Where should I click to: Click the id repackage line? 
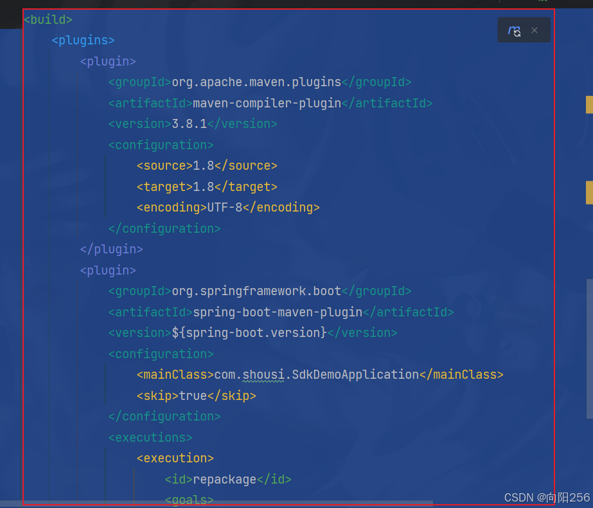coord(228,480)
